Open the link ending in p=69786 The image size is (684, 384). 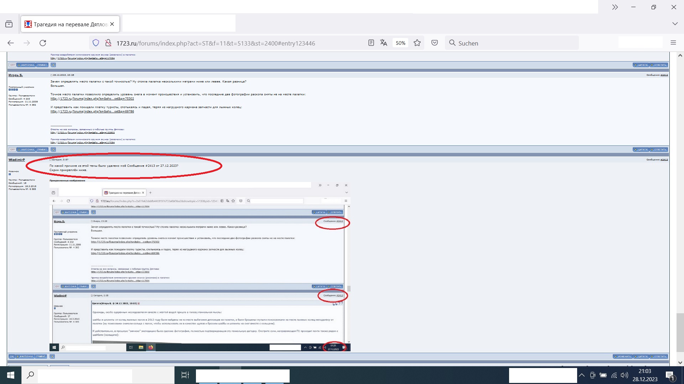click(92, 111)
